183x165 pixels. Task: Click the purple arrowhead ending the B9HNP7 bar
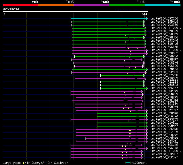click(142, 60)
